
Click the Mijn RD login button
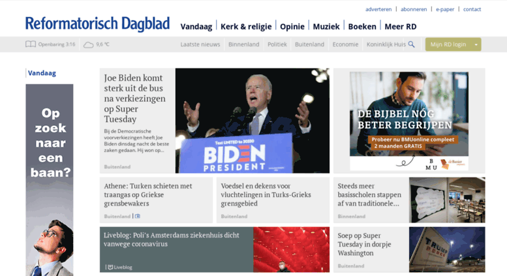coord(448,44)
